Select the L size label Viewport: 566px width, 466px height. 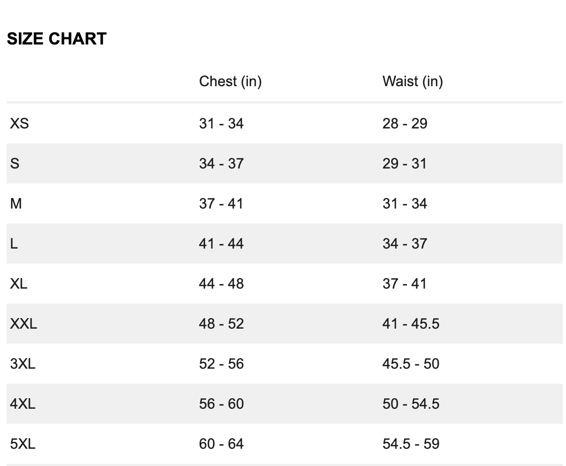pos(14,244)
